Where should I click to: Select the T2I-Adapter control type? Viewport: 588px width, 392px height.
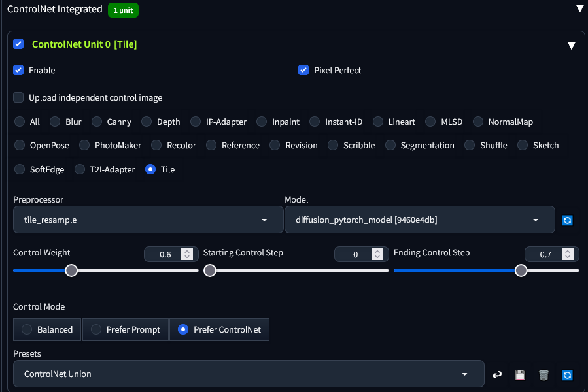80,169
